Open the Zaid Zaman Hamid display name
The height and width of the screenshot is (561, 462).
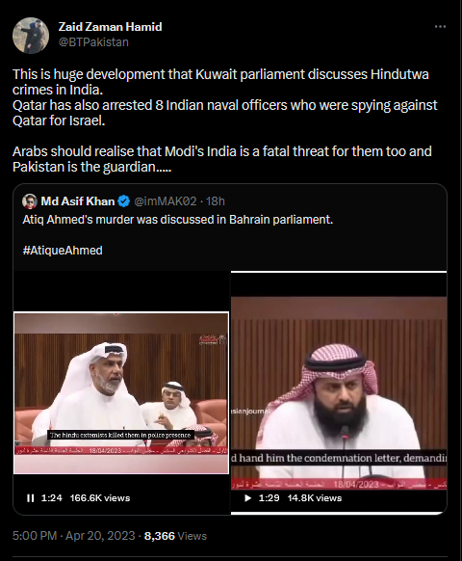coord(110,27)
